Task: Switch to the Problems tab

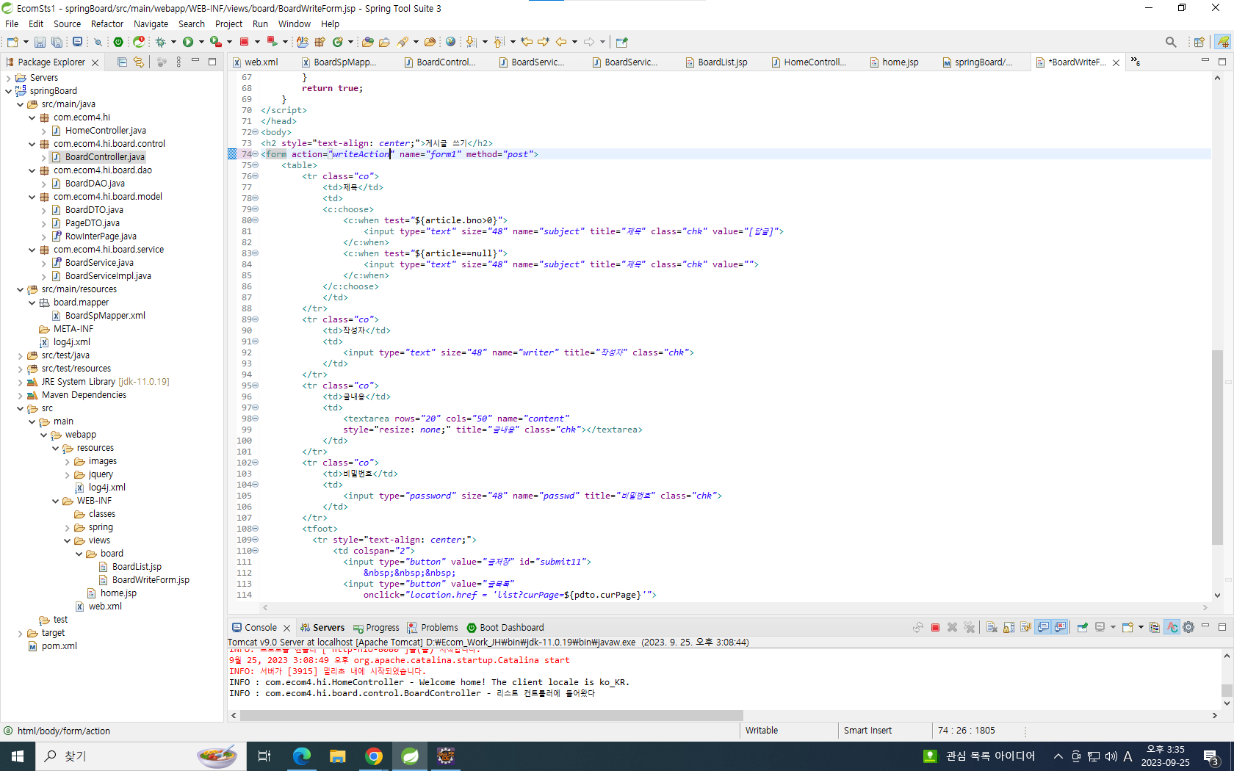Action: click(433, 628)
